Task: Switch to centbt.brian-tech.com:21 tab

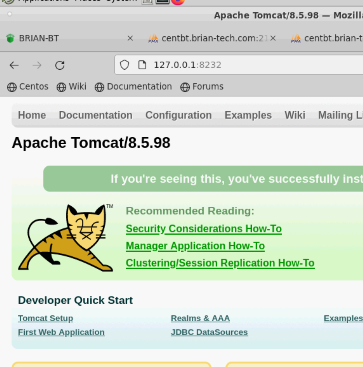Action: 212,38
